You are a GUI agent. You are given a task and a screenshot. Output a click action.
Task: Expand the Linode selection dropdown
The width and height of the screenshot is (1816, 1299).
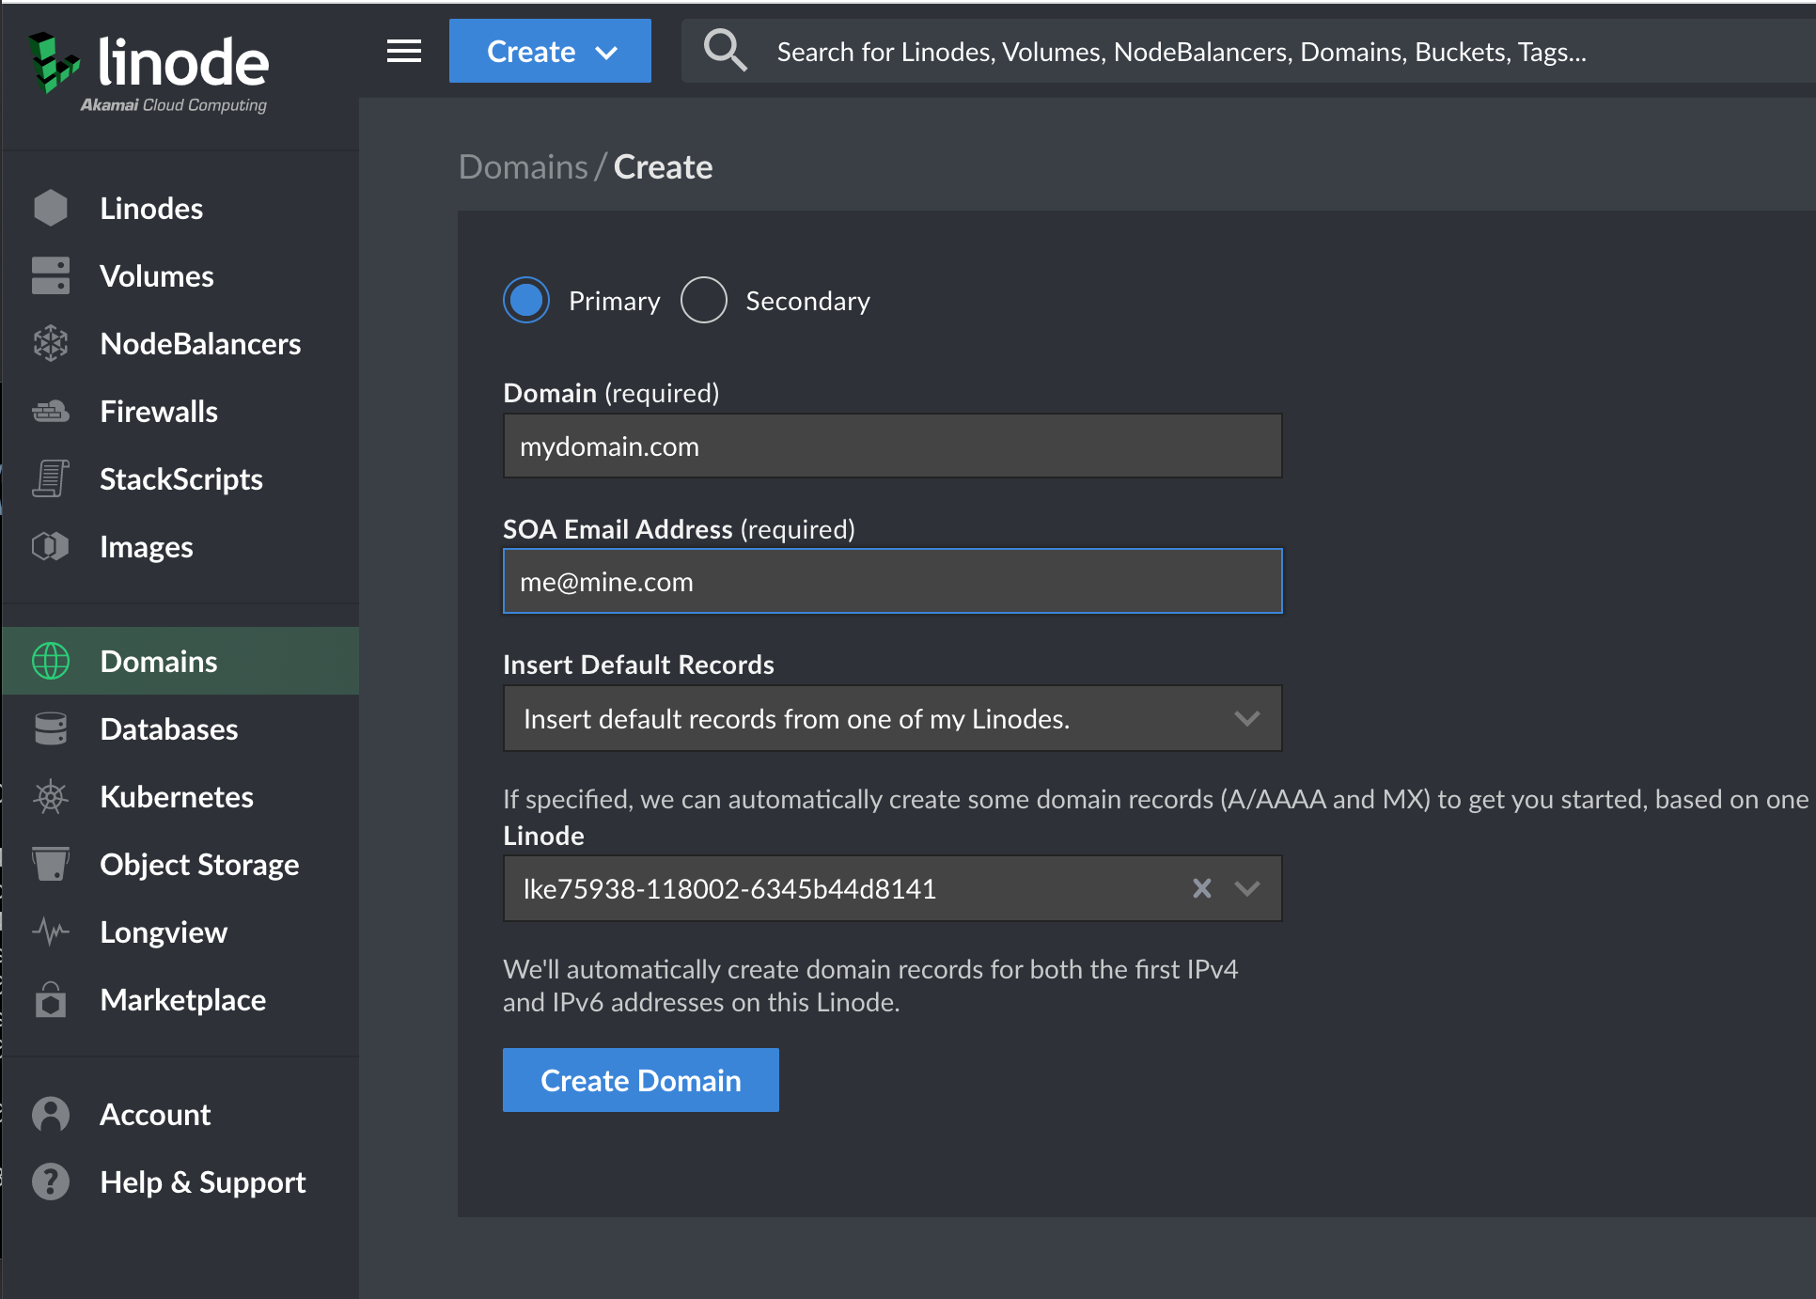pos(1248,887)
